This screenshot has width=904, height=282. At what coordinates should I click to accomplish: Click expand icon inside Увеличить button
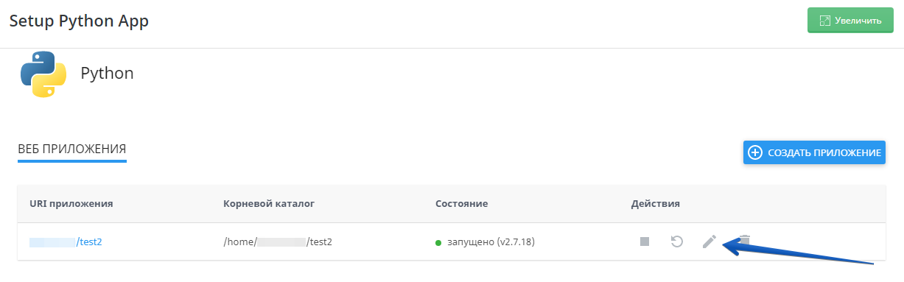click(x=824, y=21)
